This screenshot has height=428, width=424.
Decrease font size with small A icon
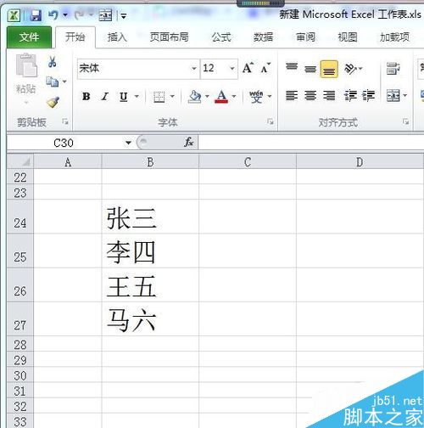pos(265,68)
